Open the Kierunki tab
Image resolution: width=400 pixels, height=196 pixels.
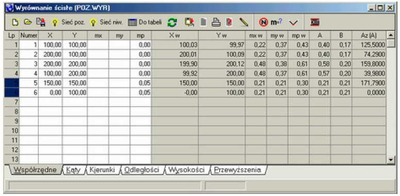click(x=102, y=170)
